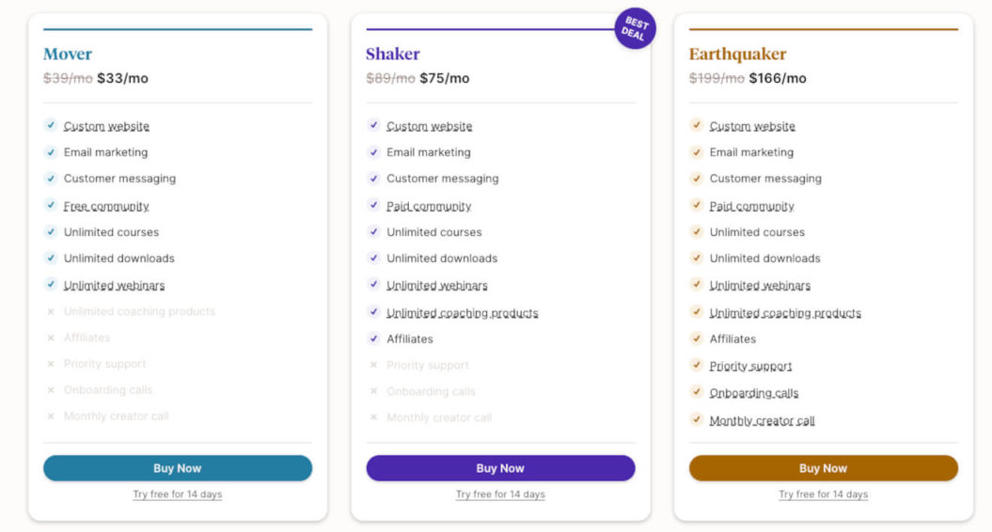Click the Onboarding calls feature in Earthquaker

[x=754, y=393]
